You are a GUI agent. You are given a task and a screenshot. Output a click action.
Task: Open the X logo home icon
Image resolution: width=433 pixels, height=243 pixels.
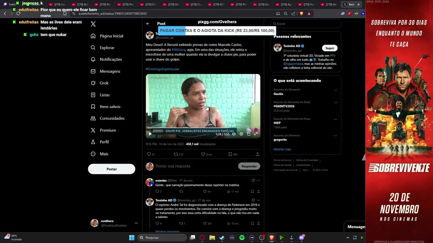[x=93, y=24]
